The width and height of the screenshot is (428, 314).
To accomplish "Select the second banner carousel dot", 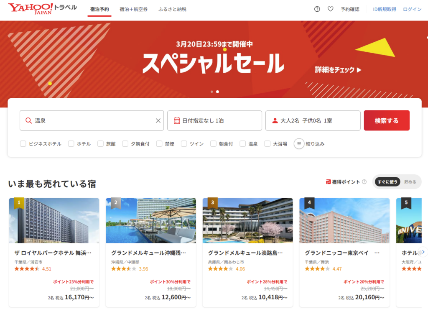I will point(217,92).
